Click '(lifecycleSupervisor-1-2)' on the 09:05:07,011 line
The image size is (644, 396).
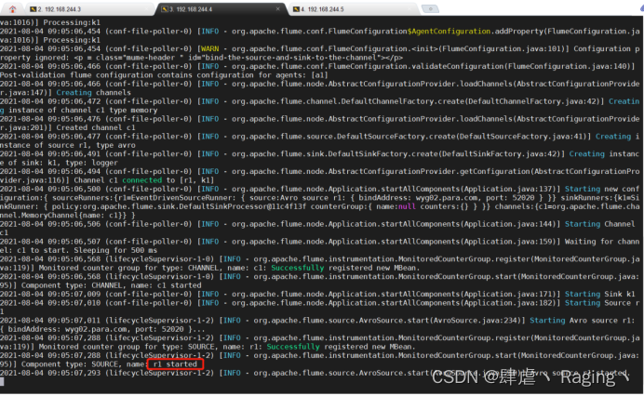point(160,320)
